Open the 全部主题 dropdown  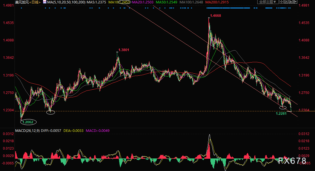pyautogui.click(x=268, y=2)
